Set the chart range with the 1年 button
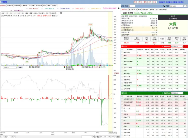The width and height of the screenshot is (188, 138). tap(109, 137)
